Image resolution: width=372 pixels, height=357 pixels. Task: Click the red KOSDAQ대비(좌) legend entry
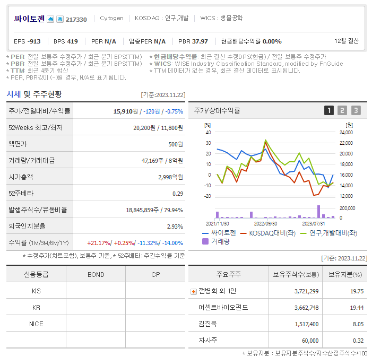[x=268, y=233]
